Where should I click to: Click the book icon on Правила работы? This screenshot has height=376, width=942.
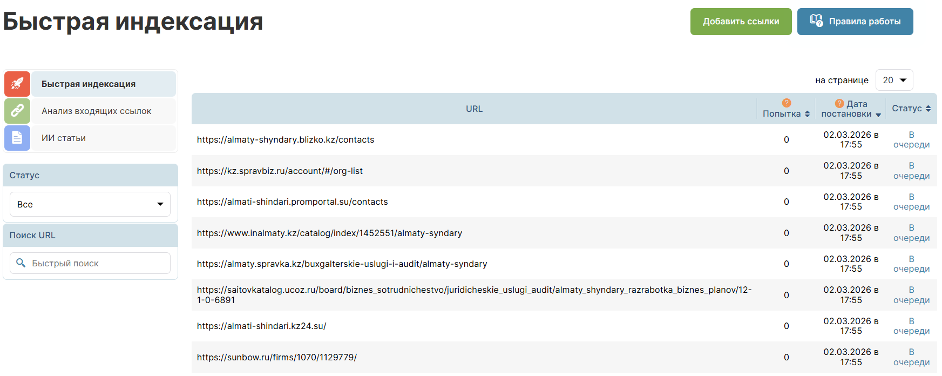(x=816, y=21)
